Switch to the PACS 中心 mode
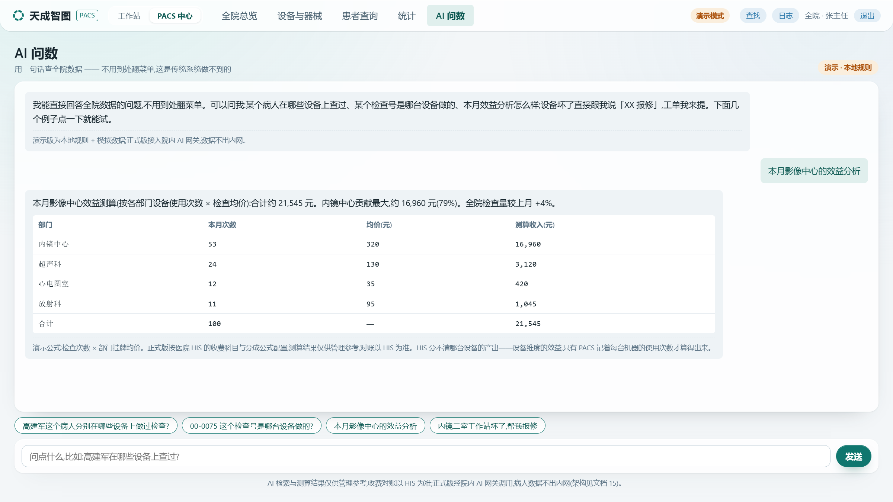 (175, 16)
